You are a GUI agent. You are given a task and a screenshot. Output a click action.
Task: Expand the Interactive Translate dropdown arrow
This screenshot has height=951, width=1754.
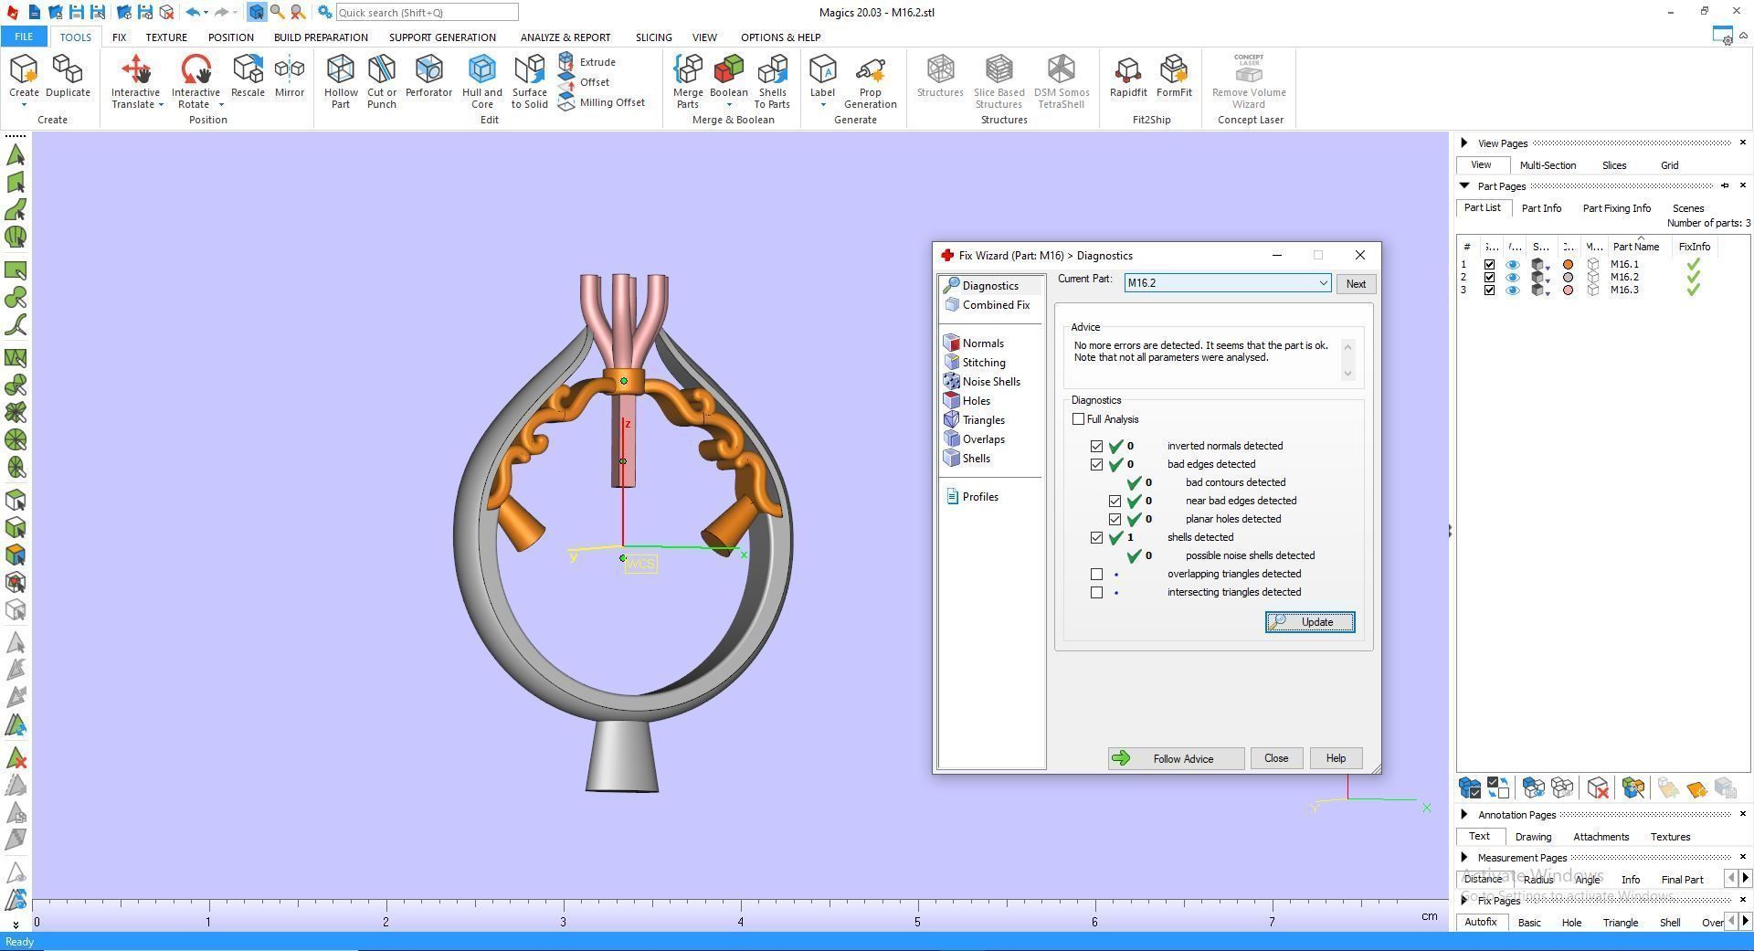point(161,105)
